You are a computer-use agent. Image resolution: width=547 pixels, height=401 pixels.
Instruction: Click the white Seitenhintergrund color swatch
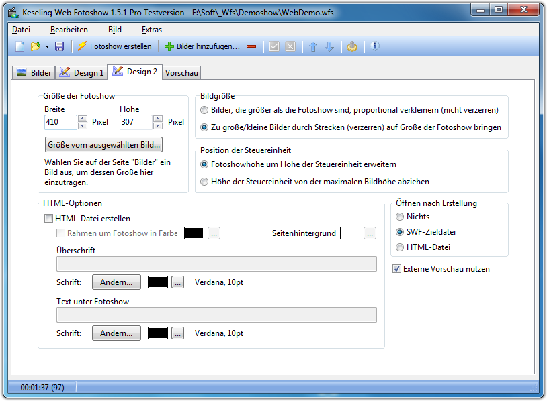[349, 233]
